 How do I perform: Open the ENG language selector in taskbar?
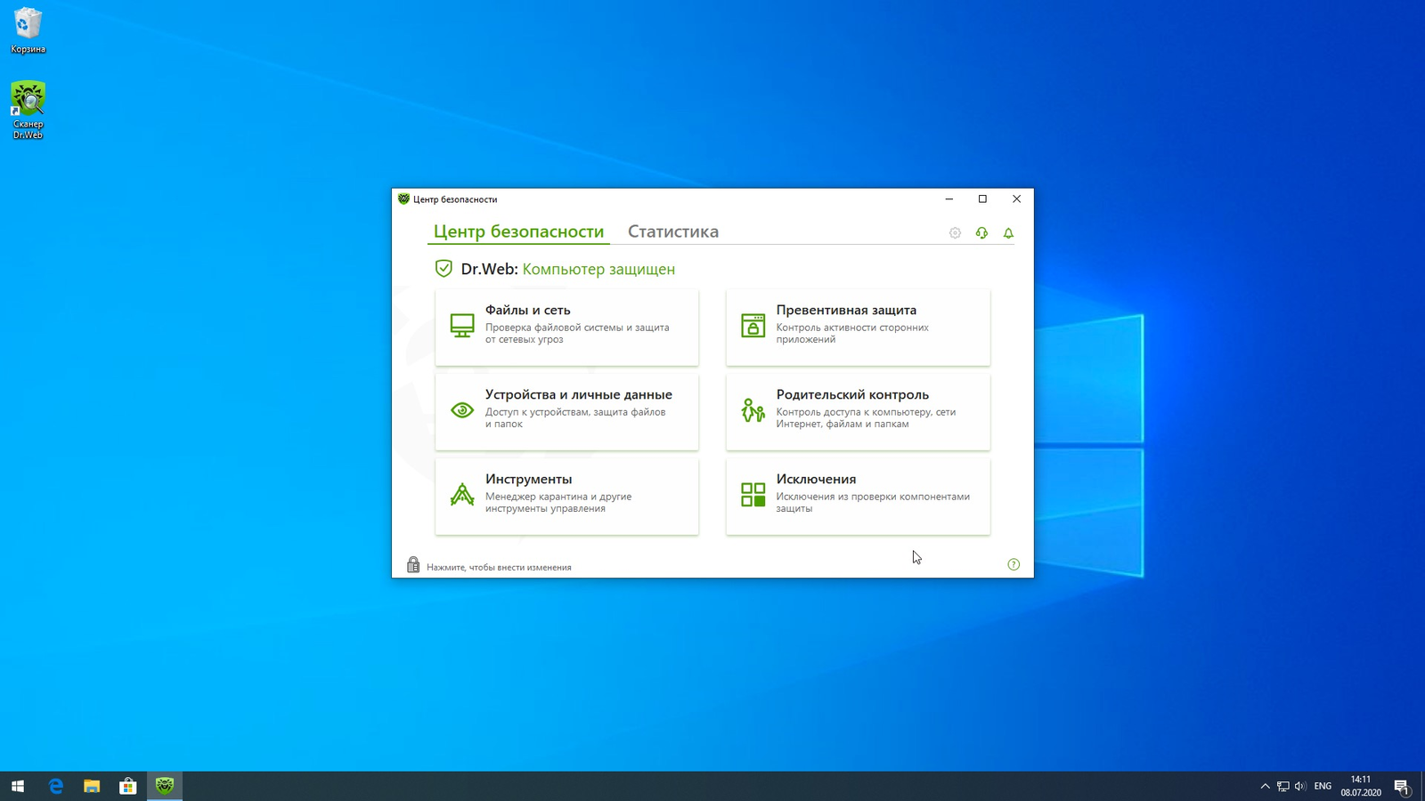click(1323, 786)
